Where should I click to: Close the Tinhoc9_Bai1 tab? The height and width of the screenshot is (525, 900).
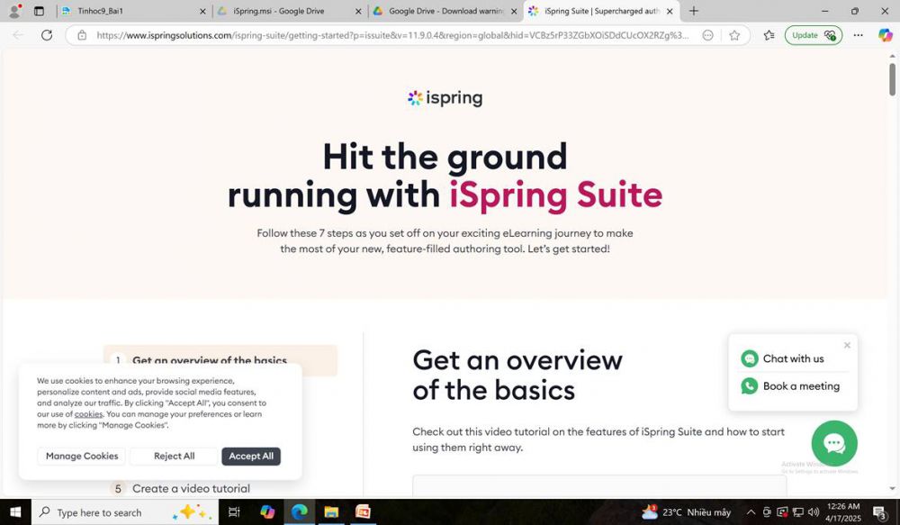pyautogui.click(x=202, y=11)
